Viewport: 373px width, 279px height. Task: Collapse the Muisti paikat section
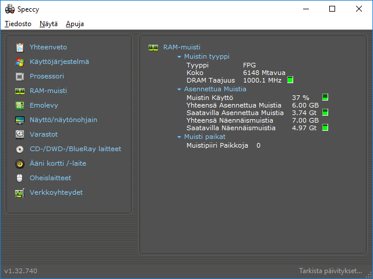(x=180, y=137)
